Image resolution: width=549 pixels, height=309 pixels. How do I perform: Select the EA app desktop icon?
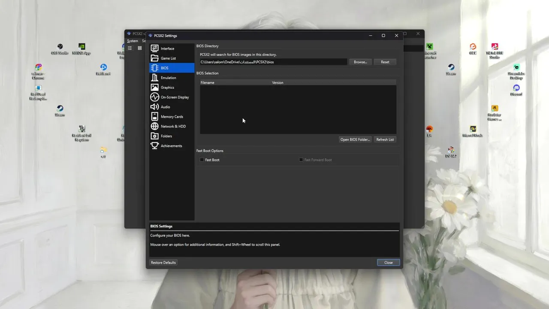pos(429,131)
